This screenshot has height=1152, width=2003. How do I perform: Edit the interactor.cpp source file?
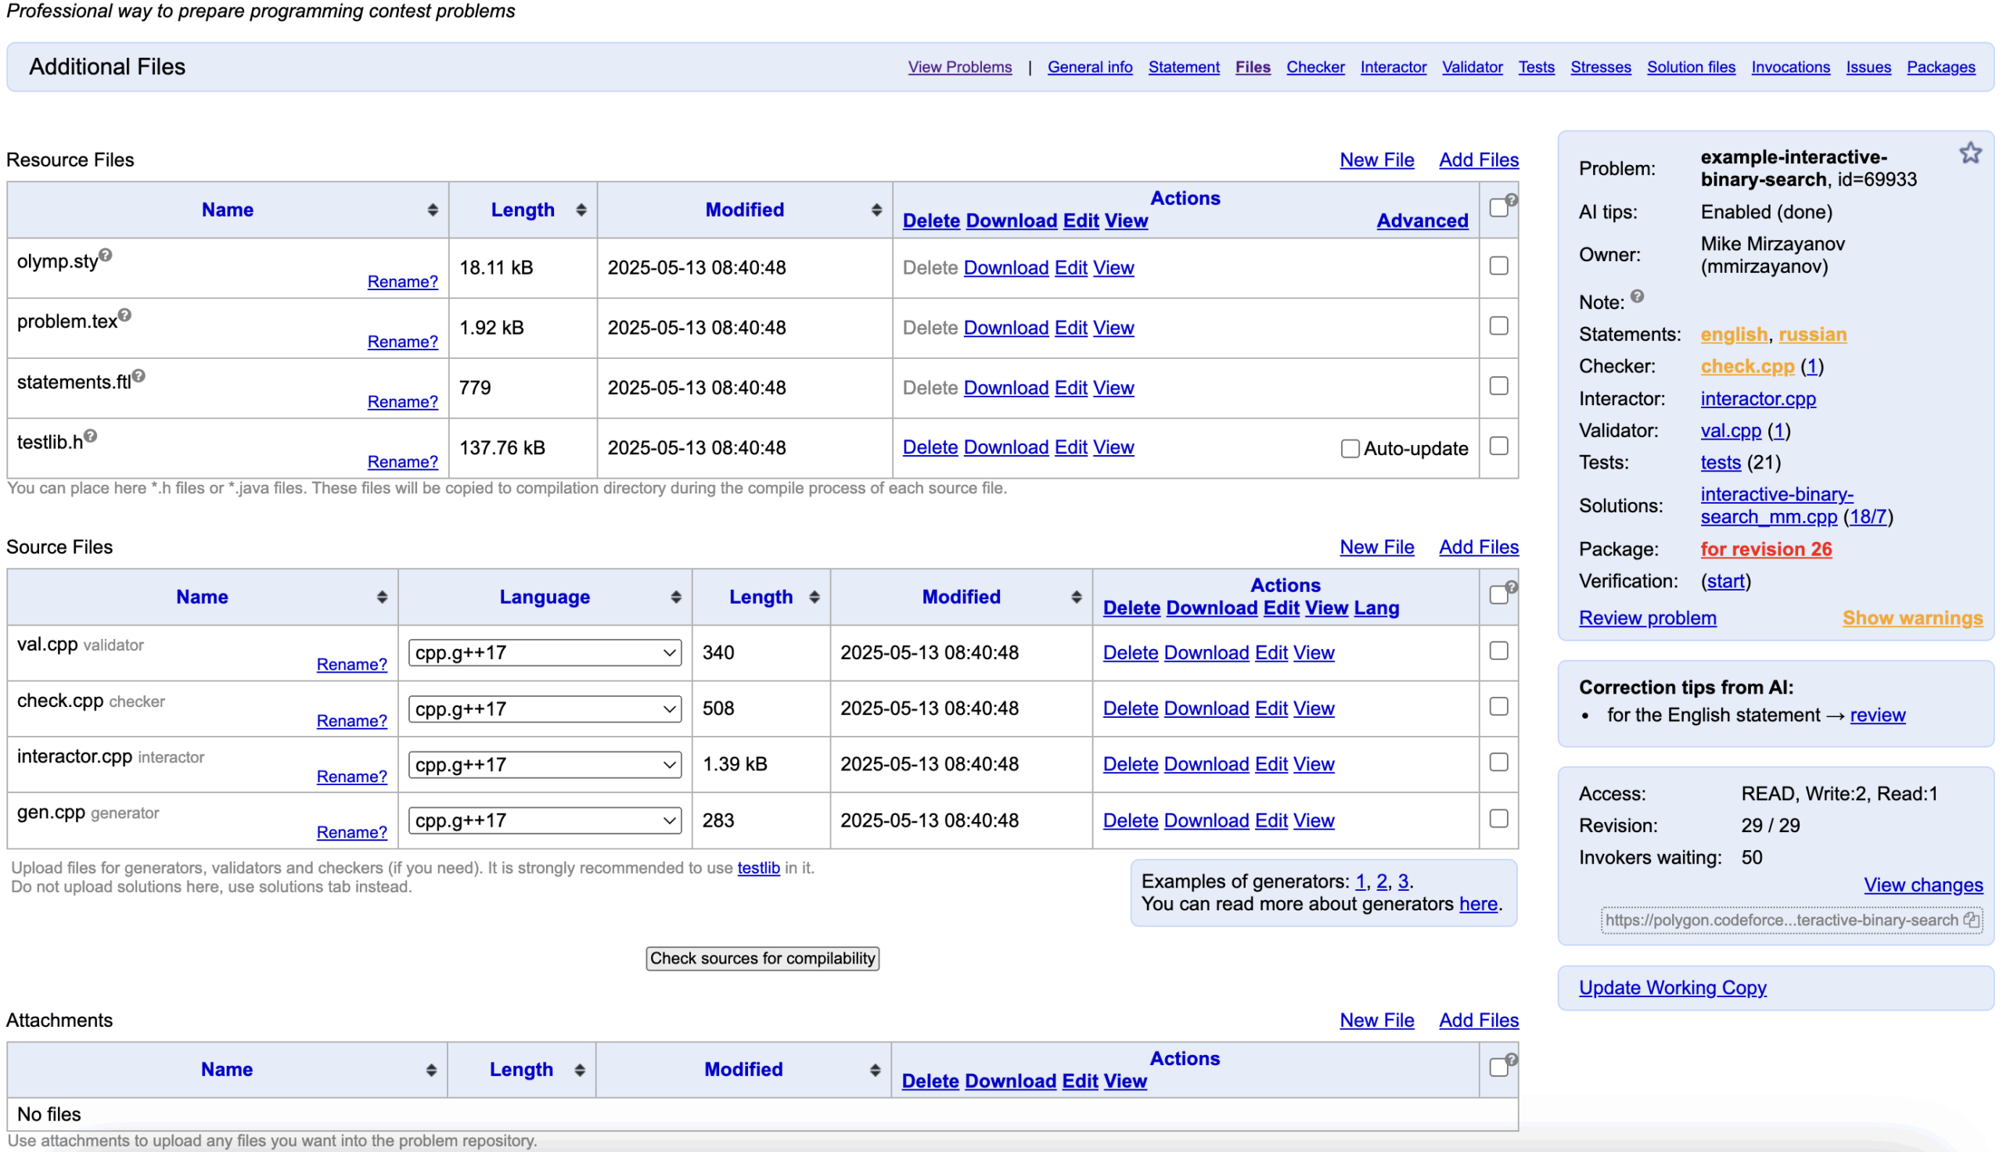pos(1271,763)
